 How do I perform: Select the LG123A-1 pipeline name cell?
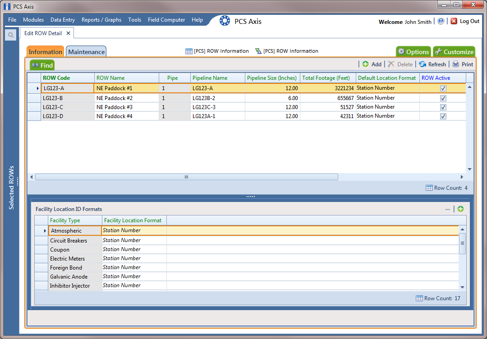click(218, 116)
